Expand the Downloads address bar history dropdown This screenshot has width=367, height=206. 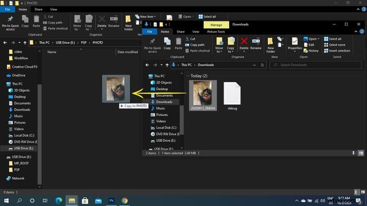tap(255, 65)
